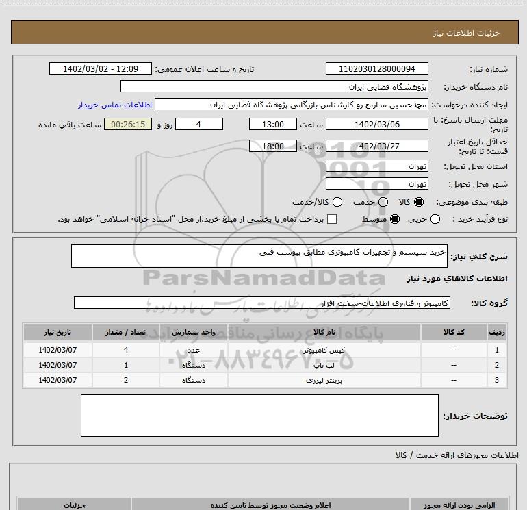
Task: Open the اطلاعات تماس خریدار link
Action: [115, 105]
